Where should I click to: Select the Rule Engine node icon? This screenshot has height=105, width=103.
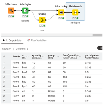tap(25, 11)
